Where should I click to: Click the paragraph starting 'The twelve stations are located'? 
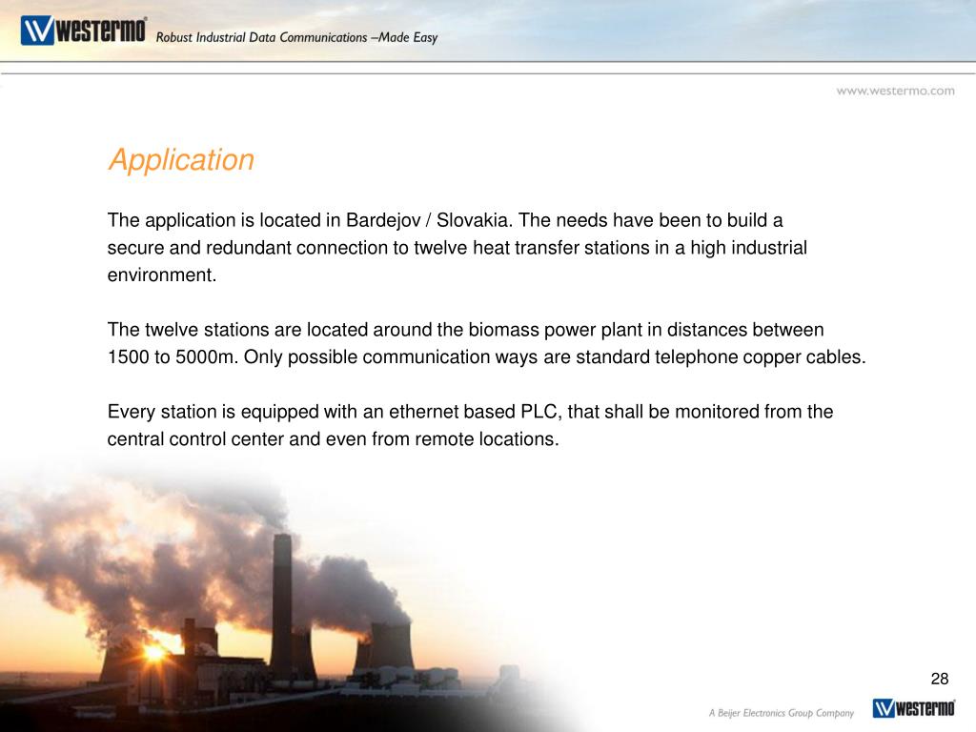[486, 343]
